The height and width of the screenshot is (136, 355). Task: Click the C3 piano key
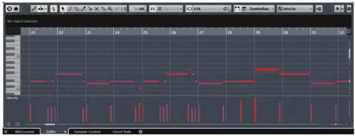coord(13,56)
